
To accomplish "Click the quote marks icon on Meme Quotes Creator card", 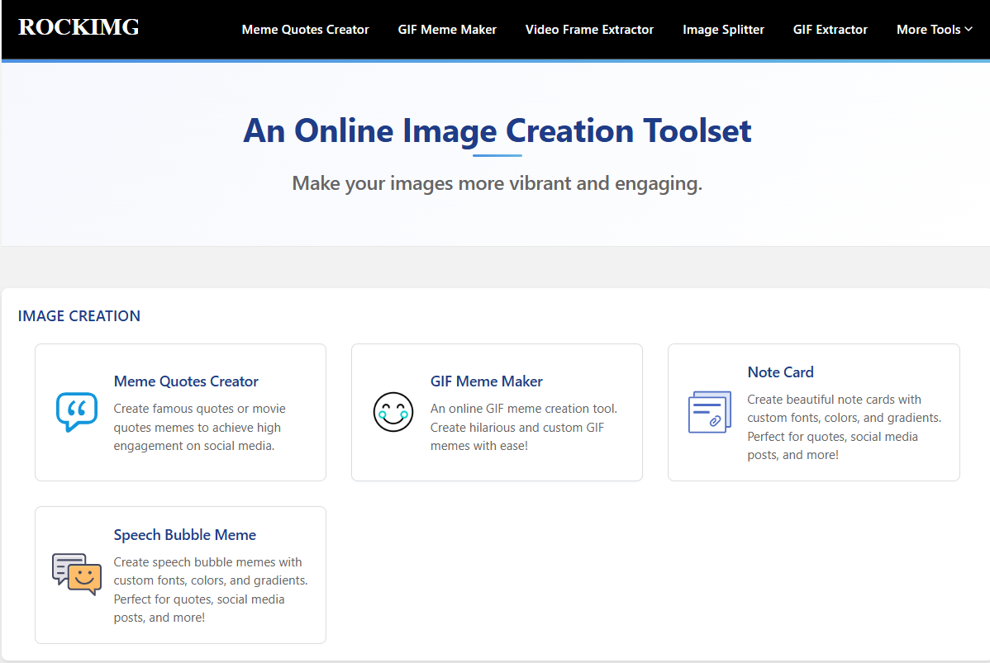I will pos(76,413).
